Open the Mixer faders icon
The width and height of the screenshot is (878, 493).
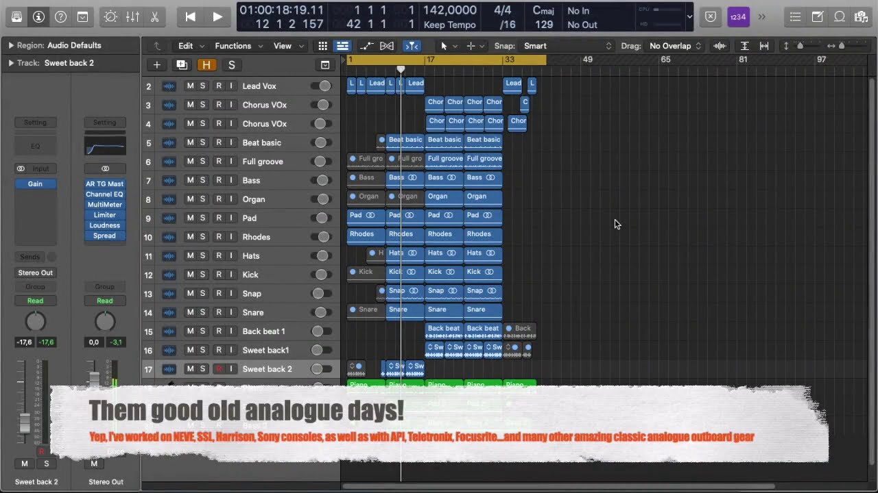pyautogui.click(x=132, y=17)
